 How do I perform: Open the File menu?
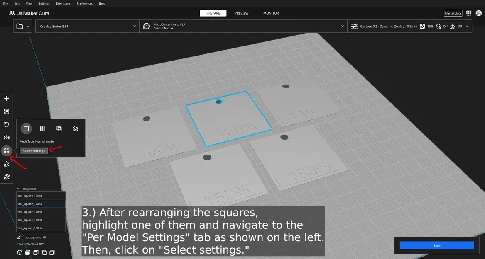[x=5, y=3]
